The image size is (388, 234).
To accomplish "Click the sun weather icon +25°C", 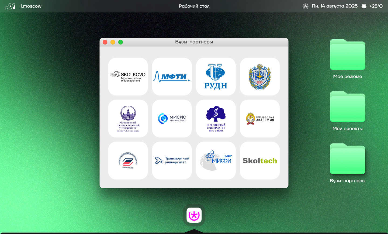I will (364, 6).
